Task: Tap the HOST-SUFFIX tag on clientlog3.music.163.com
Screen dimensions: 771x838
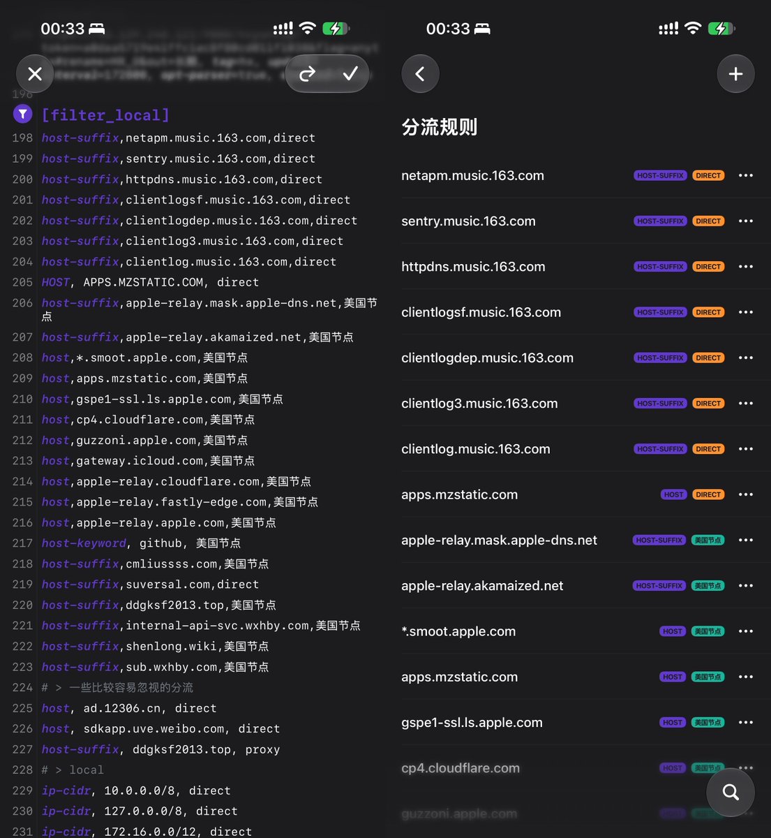Action: click(x=660, y=404)
